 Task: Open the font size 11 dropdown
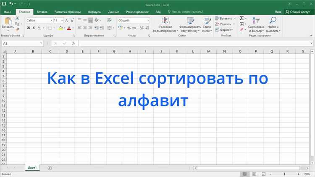[x=62, y=20]
